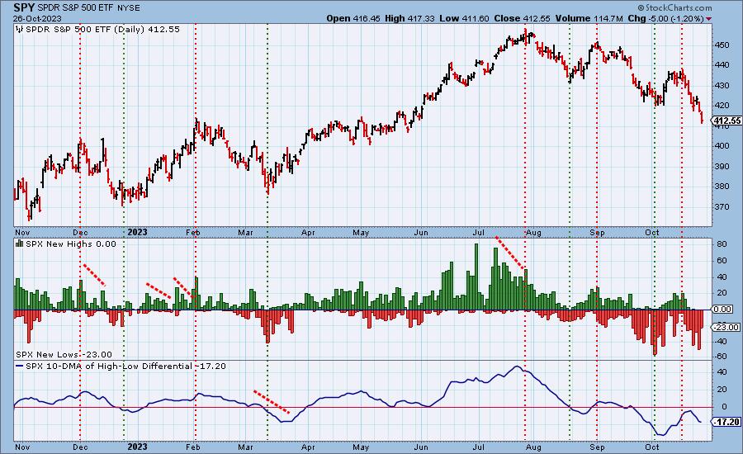Click the -17.20 tag on the differential axis
The height and width of the screenshot is (454, 743).
[x=726, y=422]
